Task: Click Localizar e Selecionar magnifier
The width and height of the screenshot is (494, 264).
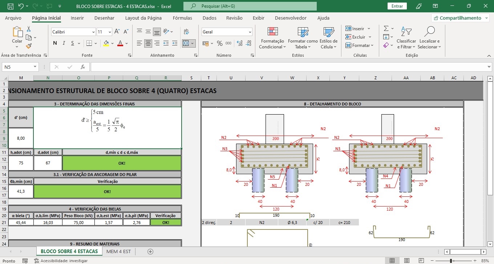Action: point(429,38)
